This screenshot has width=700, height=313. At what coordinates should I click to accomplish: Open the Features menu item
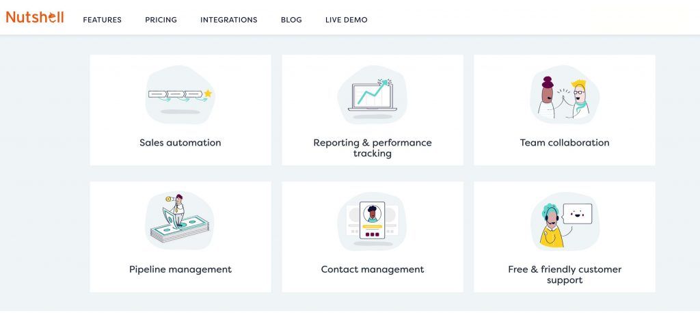coord(103,20)
